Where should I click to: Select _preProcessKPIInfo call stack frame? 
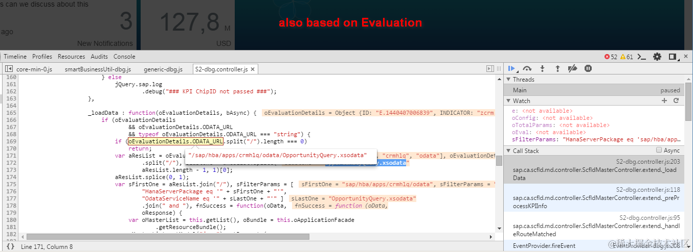(594, 197)
